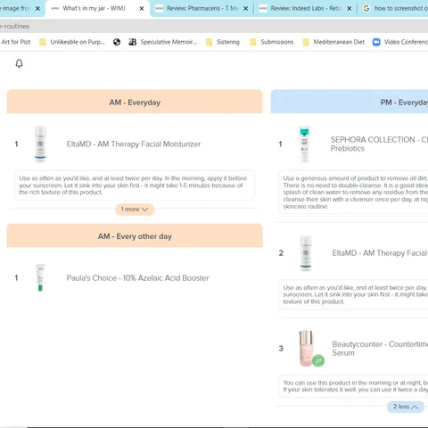Open the globe bookmark icon
This screenshot has height=428, width=428.
117,42
